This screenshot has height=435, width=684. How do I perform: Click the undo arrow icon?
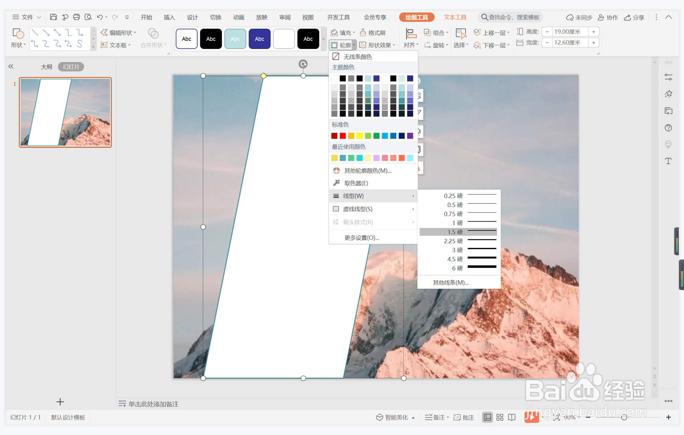click(100, 17)
